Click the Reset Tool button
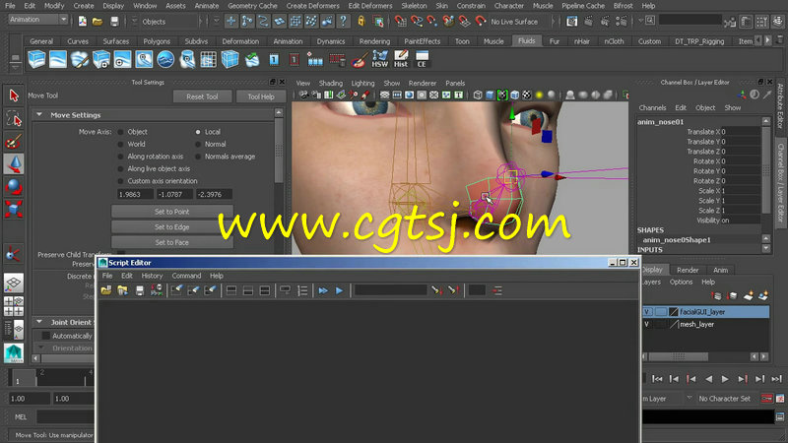This screenshot has height=443, width=788. [x=202, y=96]
